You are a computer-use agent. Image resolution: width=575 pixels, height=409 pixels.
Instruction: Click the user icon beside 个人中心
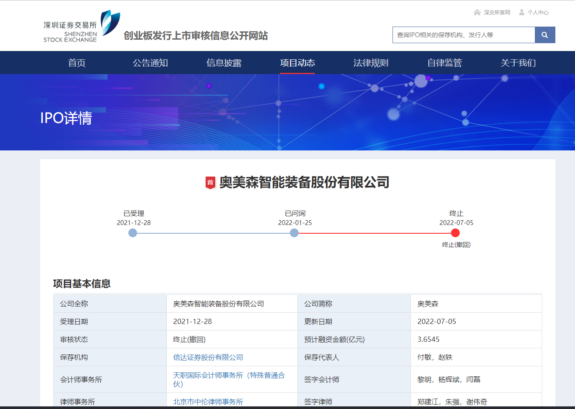click(x=522, y=12)
